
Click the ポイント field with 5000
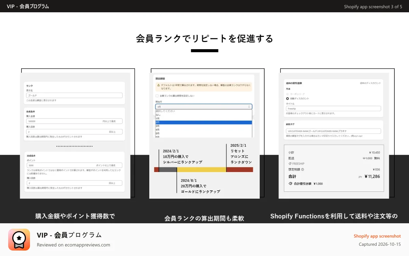click(74, 165)
